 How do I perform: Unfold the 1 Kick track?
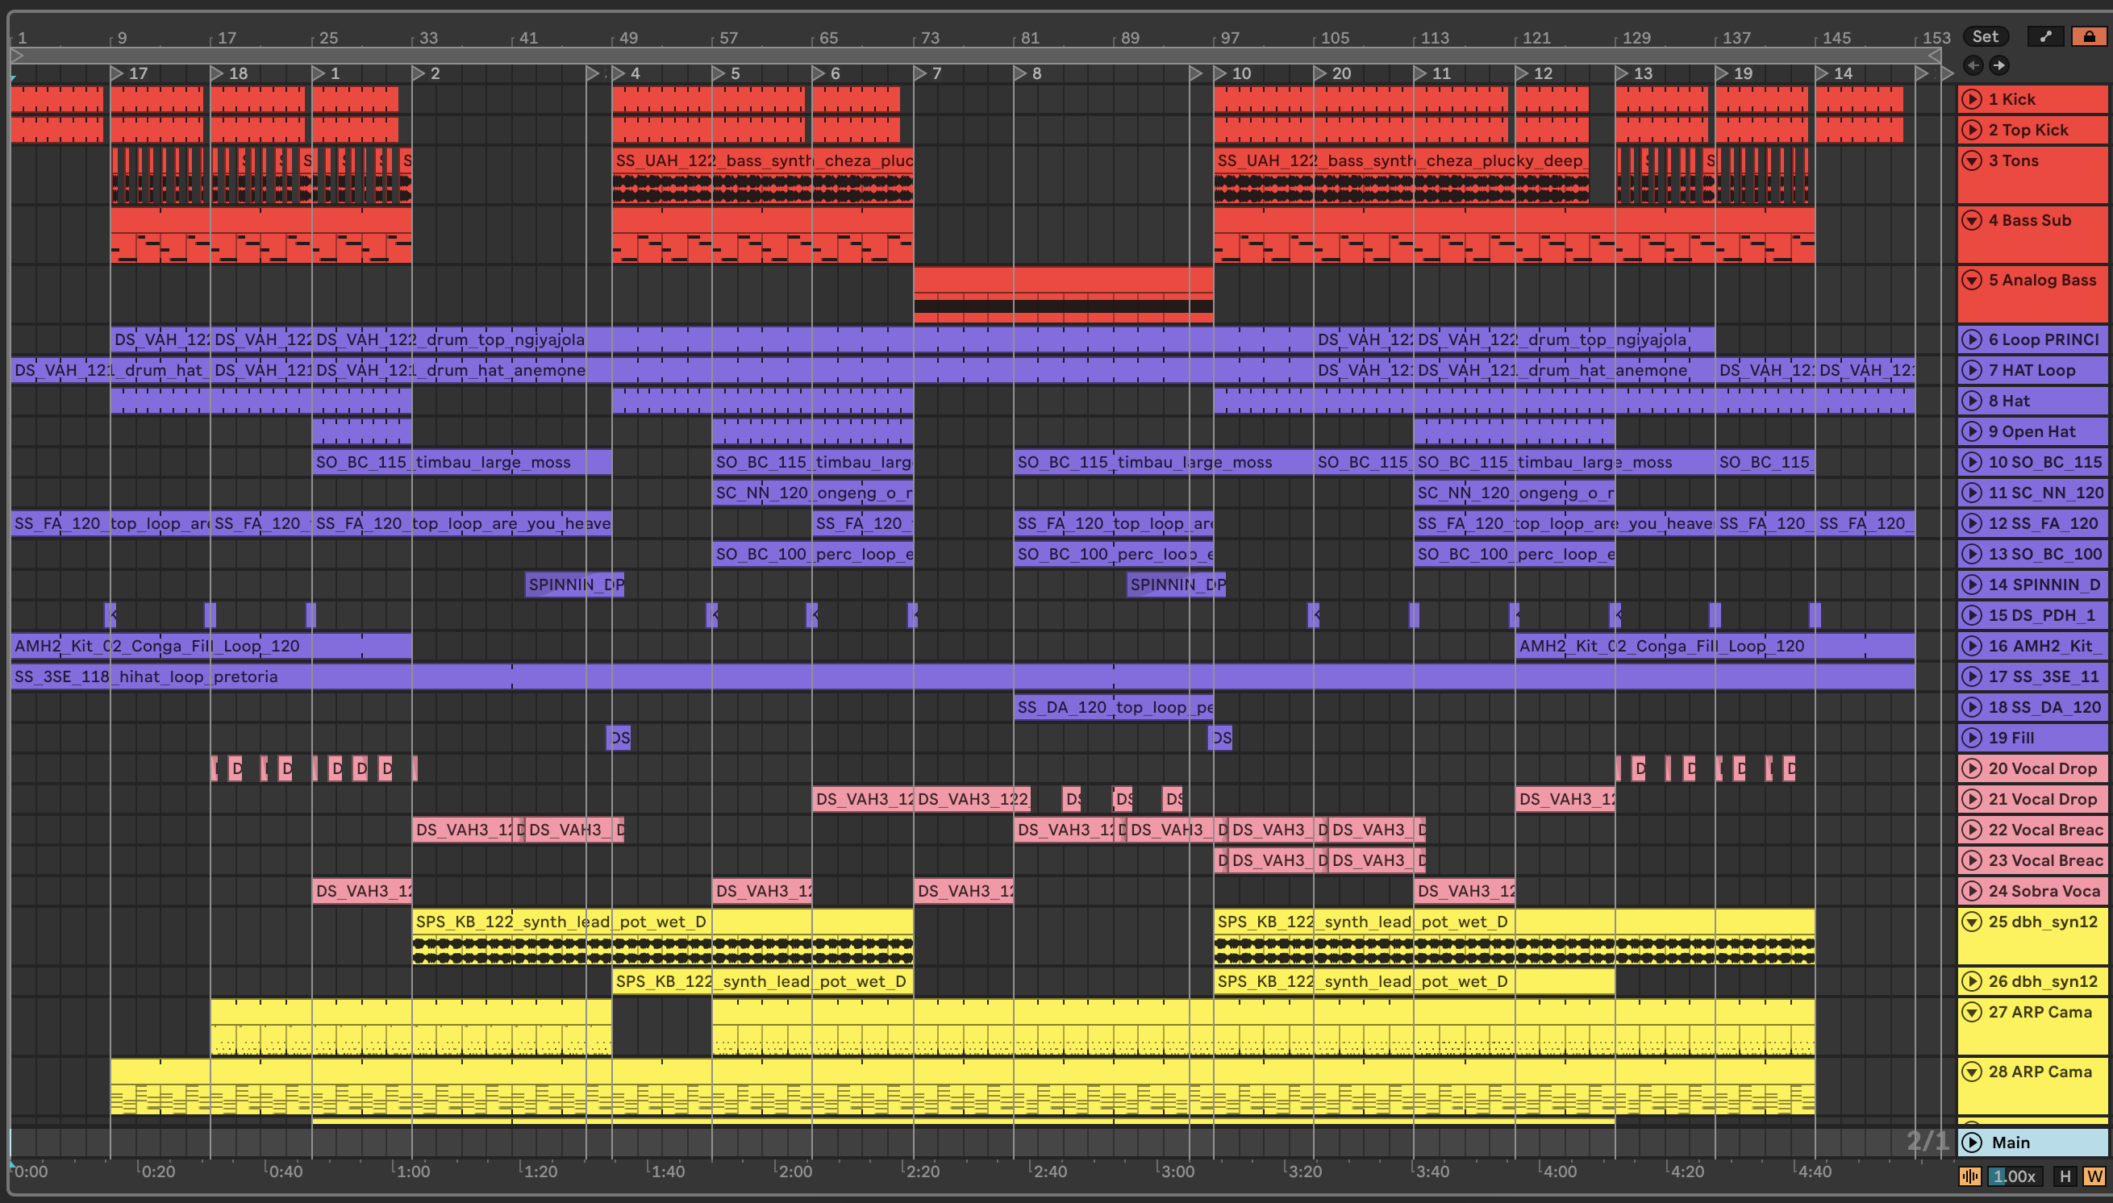(1972, 99)
